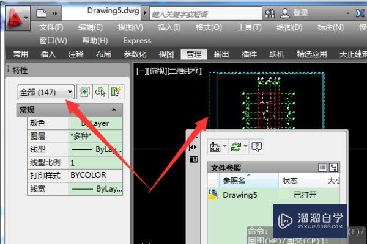
Task: Click the 特性 palette grip handle
Action: coord(8,69)
